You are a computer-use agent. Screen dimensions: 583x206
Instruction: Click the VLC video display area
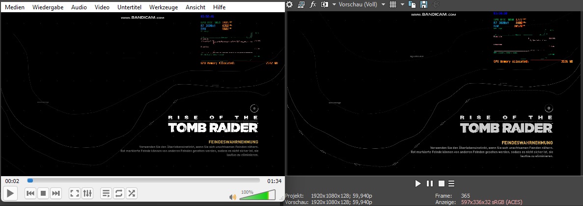pyautogui.click(x=142, y=94)
